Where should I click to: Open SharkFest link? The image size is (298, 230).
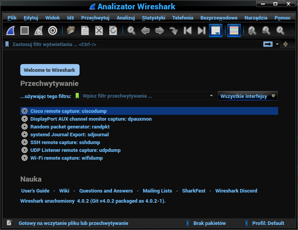pyautogui.click(x=194, y=191)
